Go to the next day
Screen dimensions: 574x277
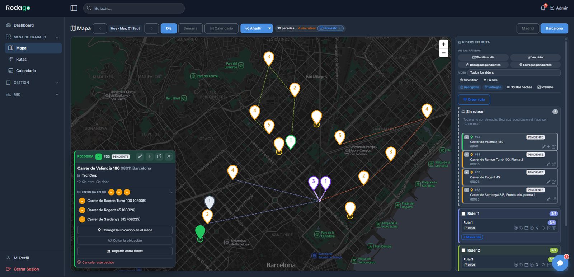tap(151, 28)
